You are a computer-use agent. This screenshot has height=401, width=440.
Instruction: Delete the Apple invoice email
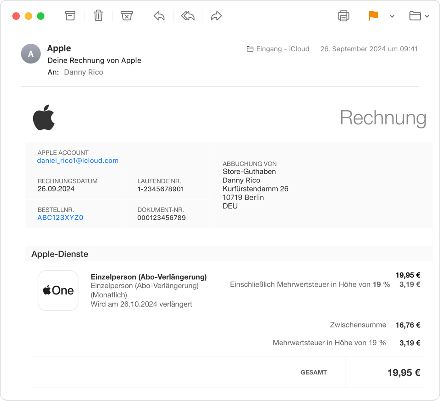click(98, 16)
